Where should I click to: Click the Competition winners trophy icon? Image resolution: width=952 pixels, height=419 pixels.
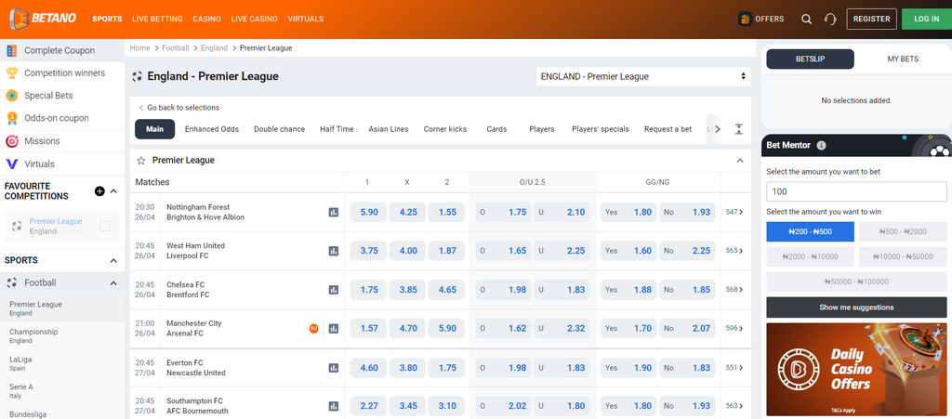pos(11,72)
